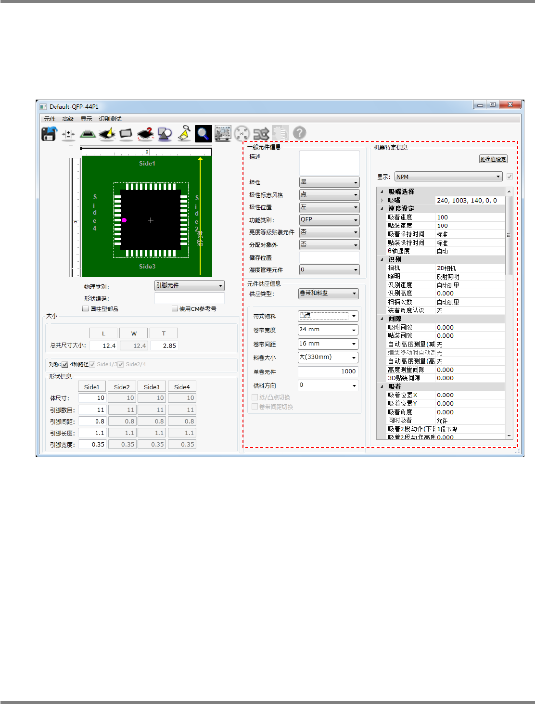
Task: Open the 高级 menu
Action: 68,119
